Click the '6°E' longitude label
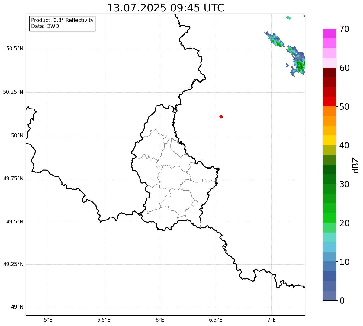Image resolution: width=363 pixels, height=326 pixels. coord(160,320)
